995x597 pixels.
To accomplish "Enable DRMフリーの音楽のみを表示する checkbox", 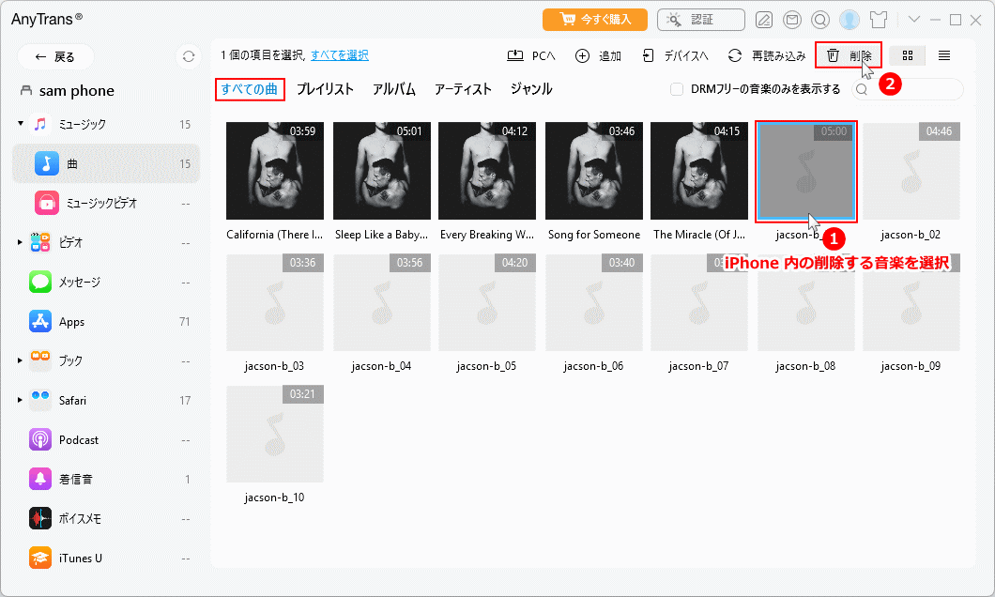I will [677, 89].
